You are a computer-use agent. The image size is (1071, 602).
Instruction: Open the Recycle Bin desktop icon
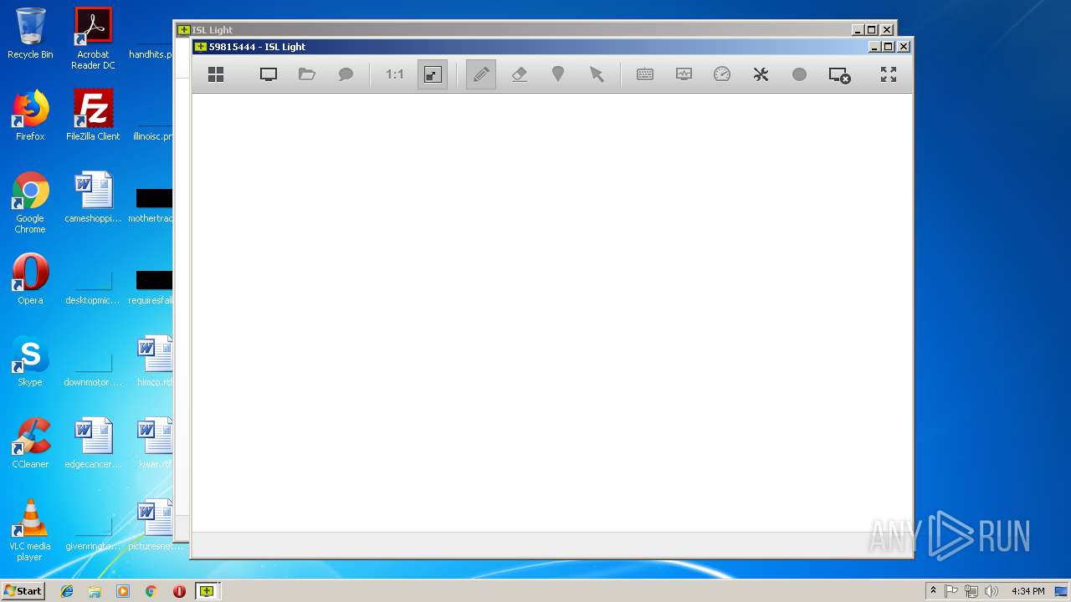(x=30, y=33)
